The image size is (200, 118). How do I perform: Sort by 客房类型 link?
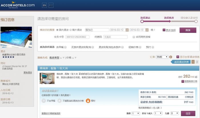pos(54,58)
